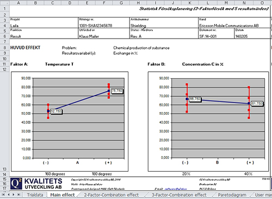Click the B axis label in Faktor B chart
This screenshot has width=272, height=199.
pyautogui.click(x=217, y=163)
